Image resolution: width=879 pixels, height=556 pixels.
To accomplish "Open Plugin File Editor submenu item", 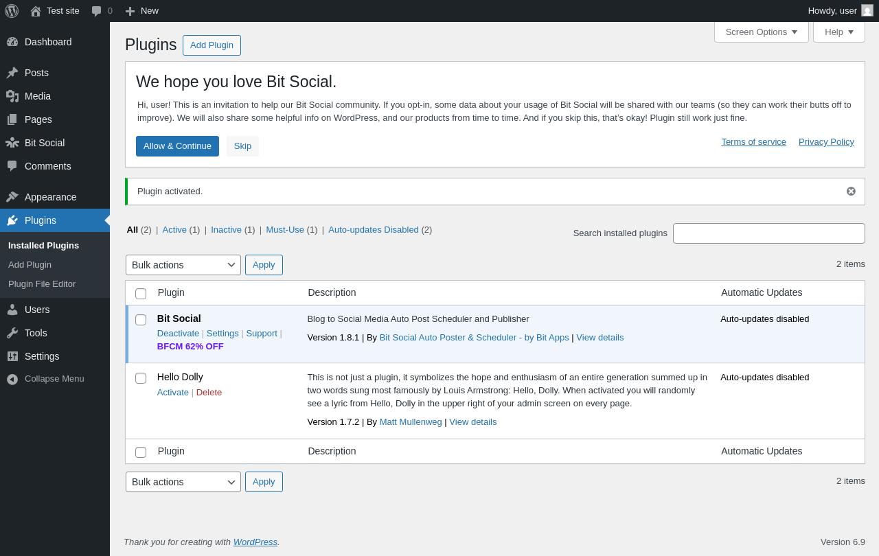I will point(42,284).
